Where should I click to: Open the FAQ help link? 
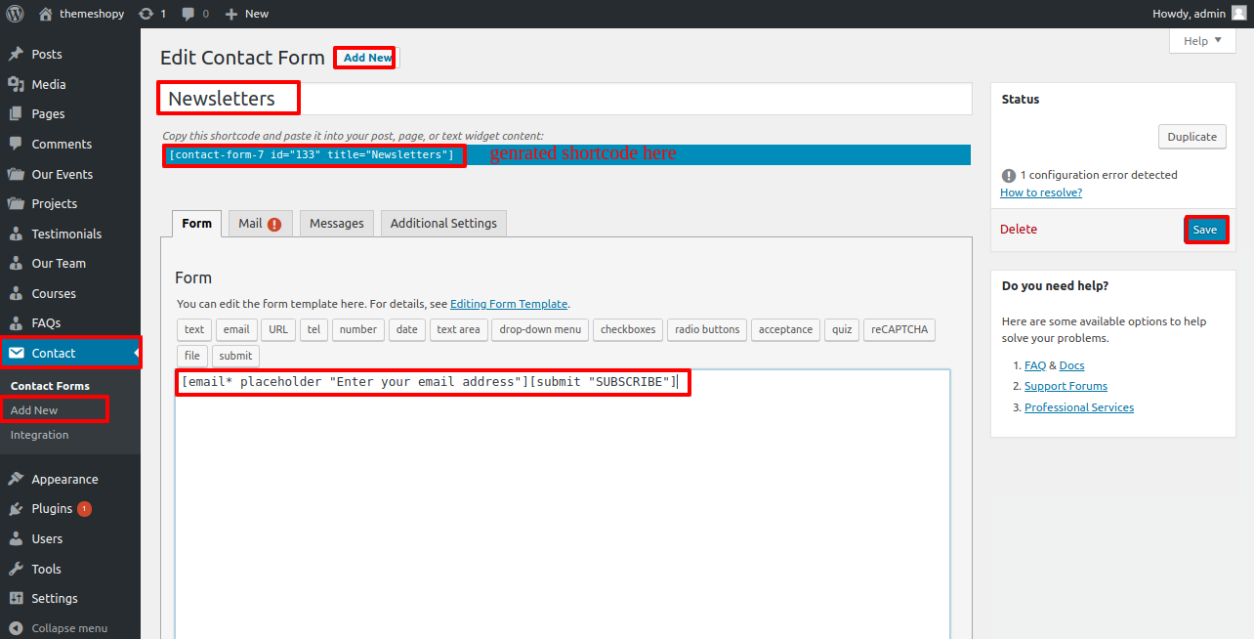pyautogui.click(x=1035, y=365)
